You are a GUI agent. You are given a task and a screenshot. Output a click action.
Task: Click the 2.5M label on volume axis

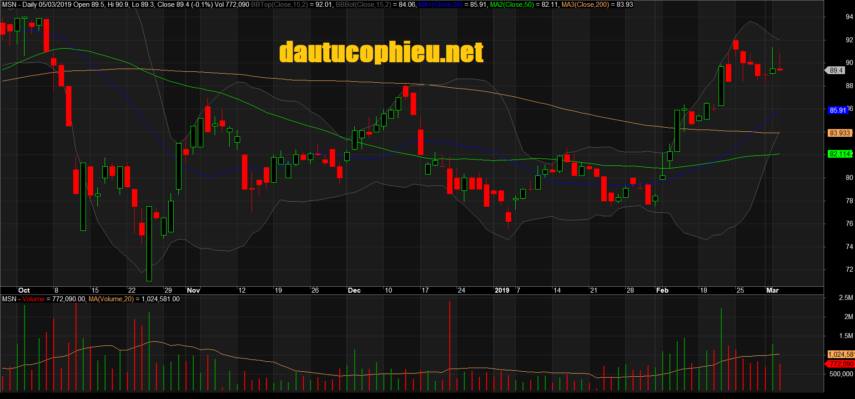pyautogui.click(x=845, y=298)
